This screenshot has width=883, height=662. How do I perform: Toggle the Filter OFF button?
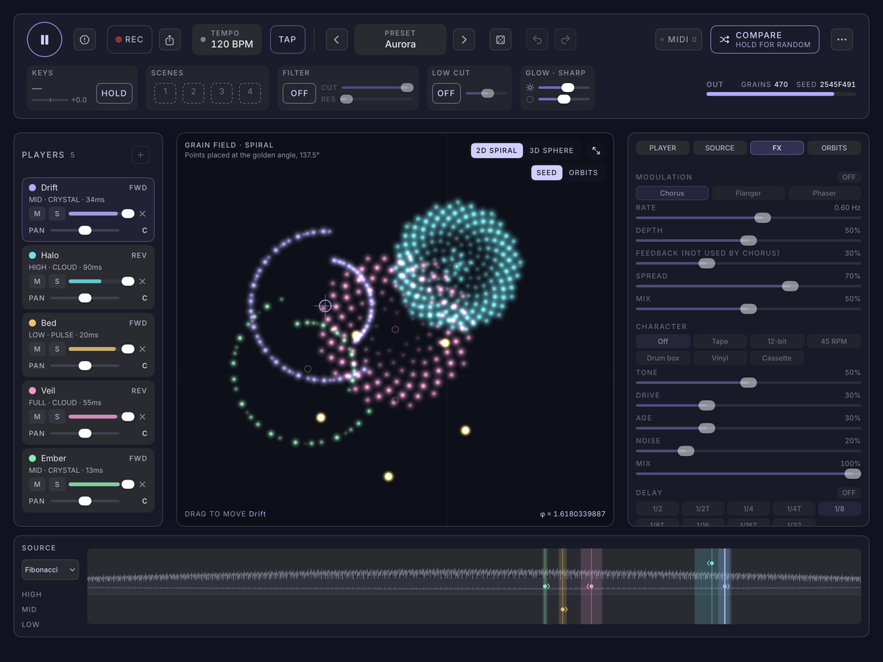pyautogui.click(x=299, y=93)
